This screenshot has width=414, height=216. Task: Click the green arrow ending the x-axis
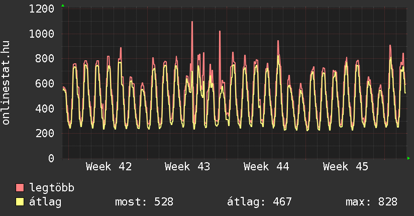pos(409,158)
